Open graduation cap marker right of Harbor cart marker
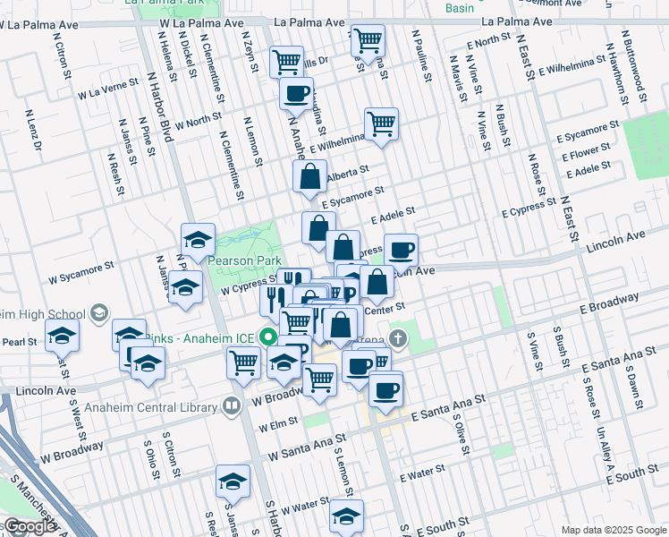The width and height of the screenshot is (669, 537). pos(284,364)
